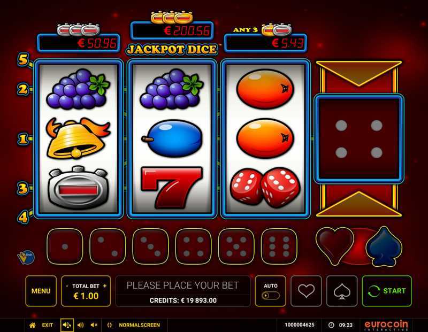Increase total bet with the plus sign

(x=105, y=286)
